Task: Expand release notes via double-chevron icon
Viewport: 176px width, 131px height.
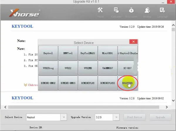Action: (26, 85)
